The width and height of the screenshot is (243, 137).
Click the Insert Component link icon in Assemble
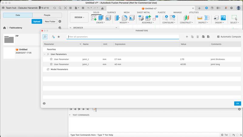point(141,18)
